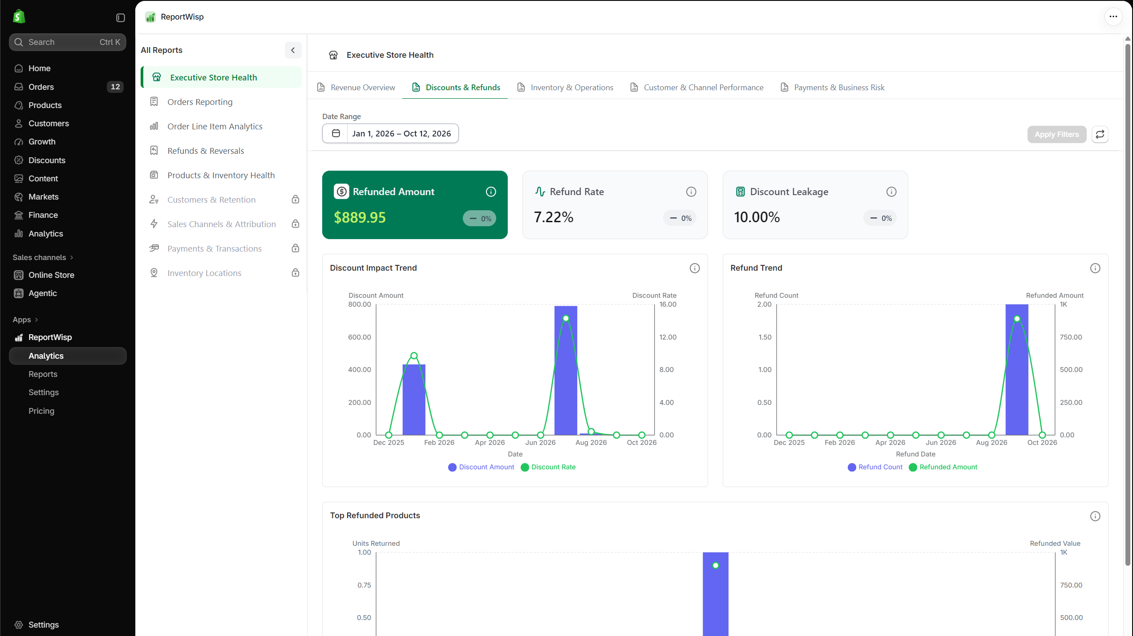Click the Search box in sidebar
This screenshot has width=1133, height=636.
pyautogui.click(x=68, y=42)
